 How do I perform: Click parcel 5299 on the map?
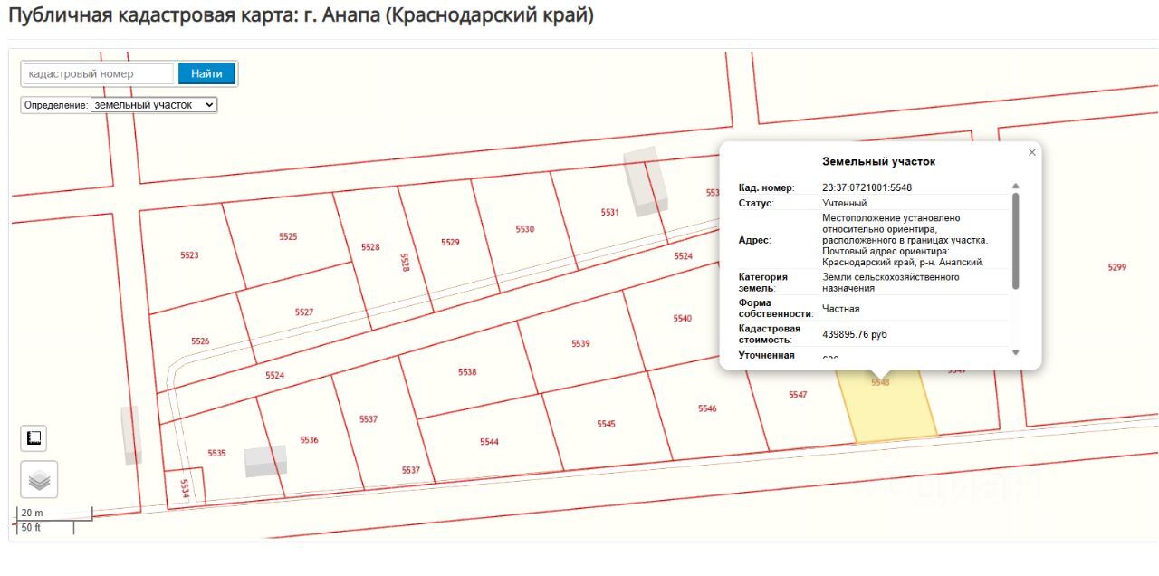pos(1116,267)
